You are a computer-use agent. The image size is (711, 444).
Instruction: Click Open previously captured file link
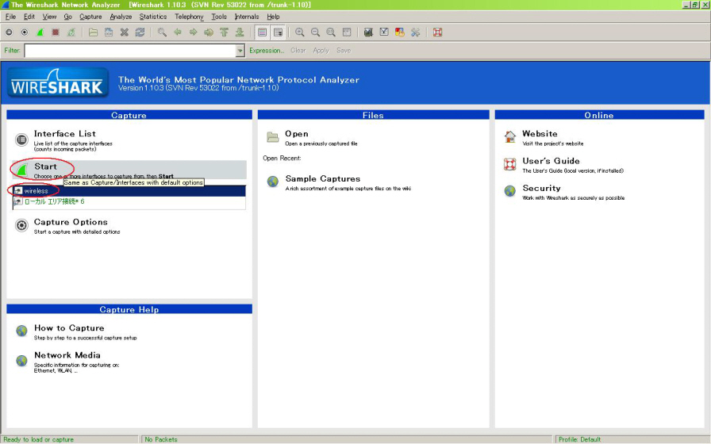[297, 134]
